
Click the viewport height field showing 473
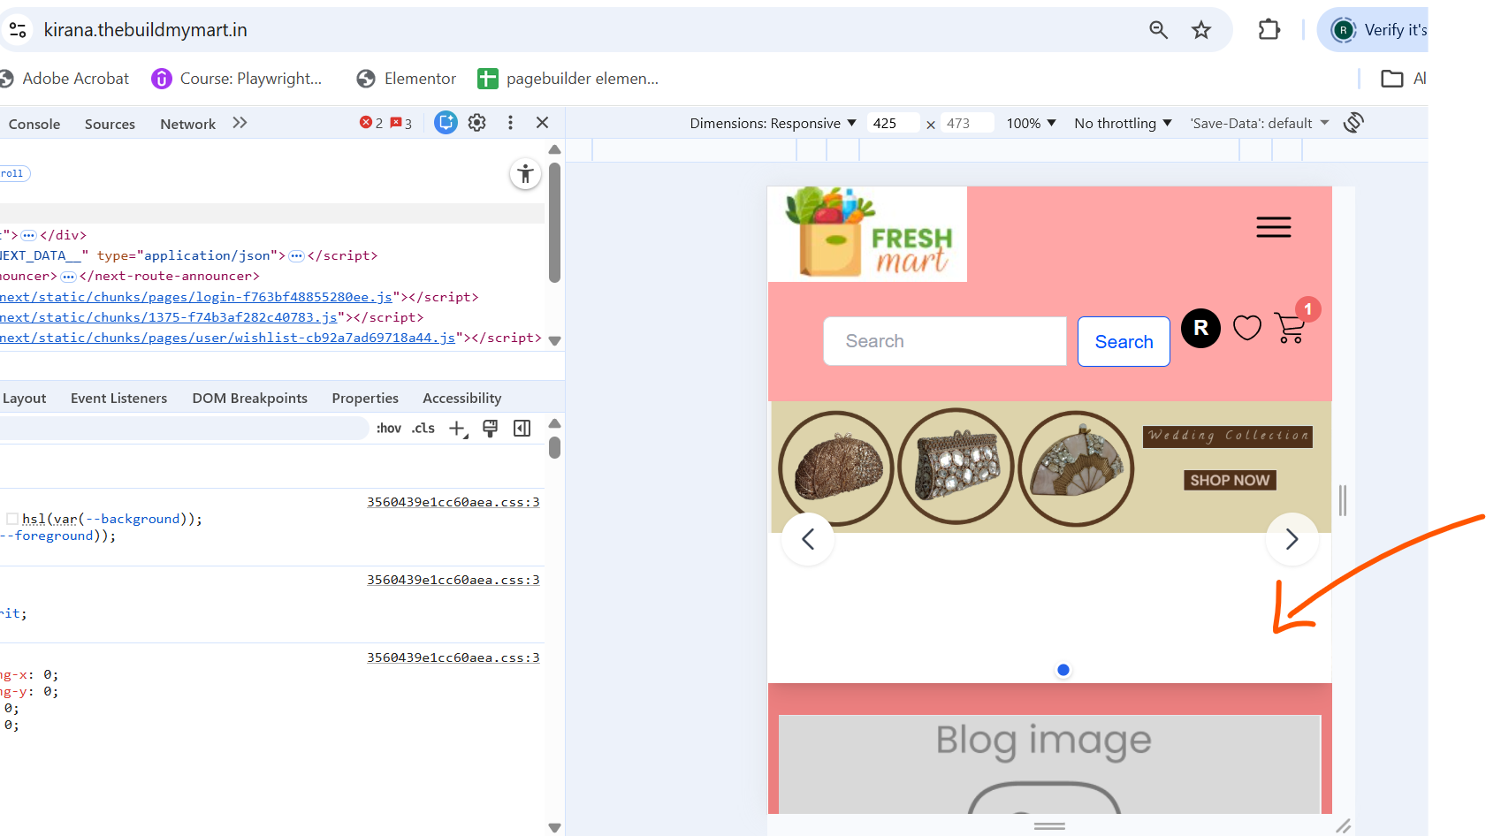tap(966, 124)
